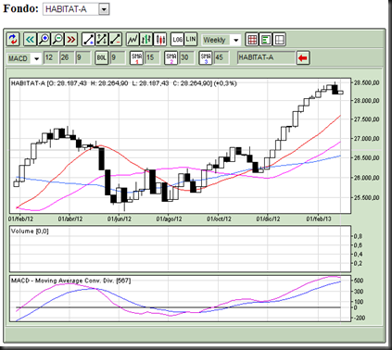
Task: Click the refresh chart icon
Action: click(13, 40)
